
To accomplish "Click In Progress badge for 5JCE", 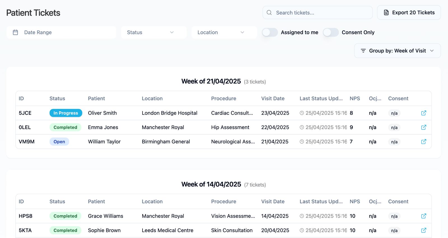I will click(x=66, y=113).
